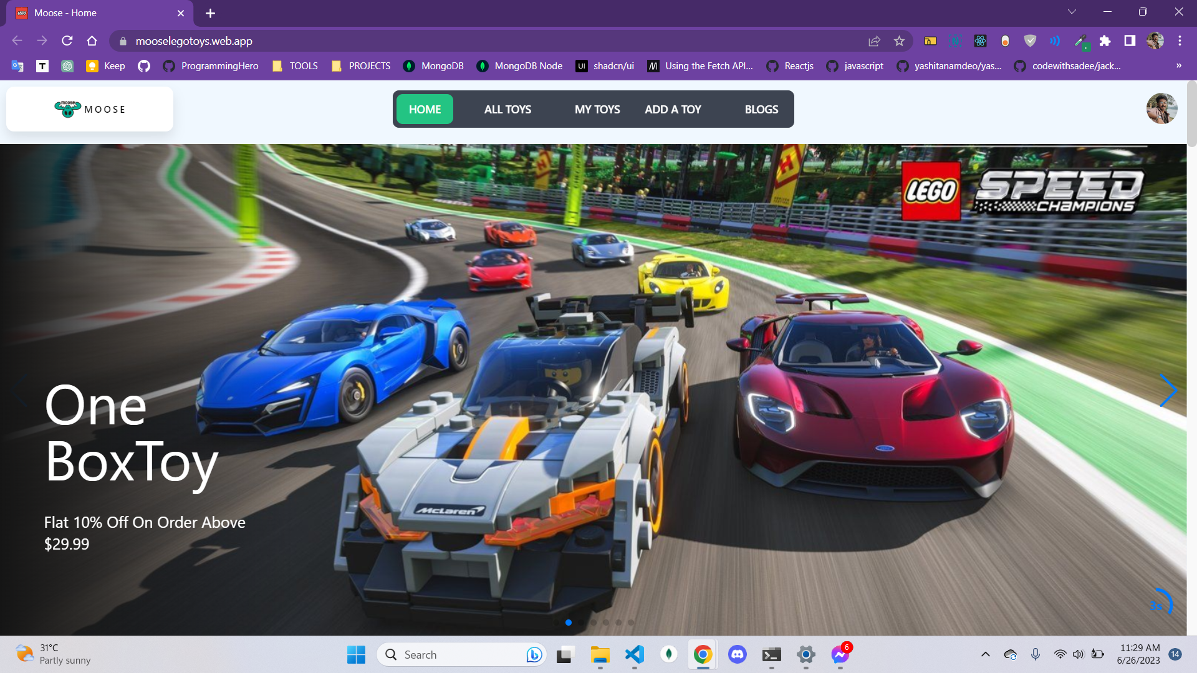Screen dimensions: 1197x673
Task: Open the teal dashed N extension icon
Action: coord(955,41)
